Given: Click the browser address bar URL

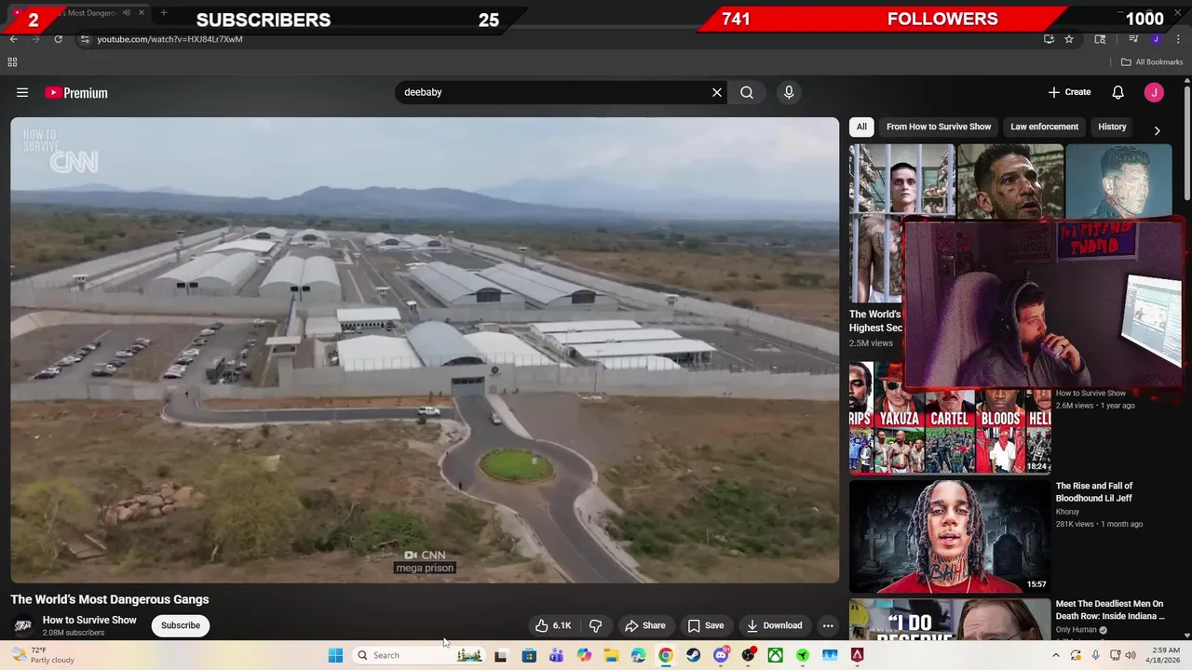Looking at the screenshot, I should coord(169,39).
